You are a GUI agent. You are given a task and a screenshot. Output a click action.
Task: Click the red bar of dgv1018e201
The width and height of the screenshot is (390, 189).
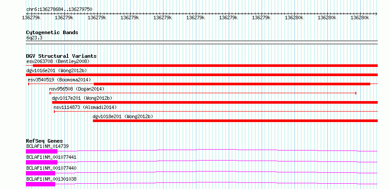pos(235,121)
